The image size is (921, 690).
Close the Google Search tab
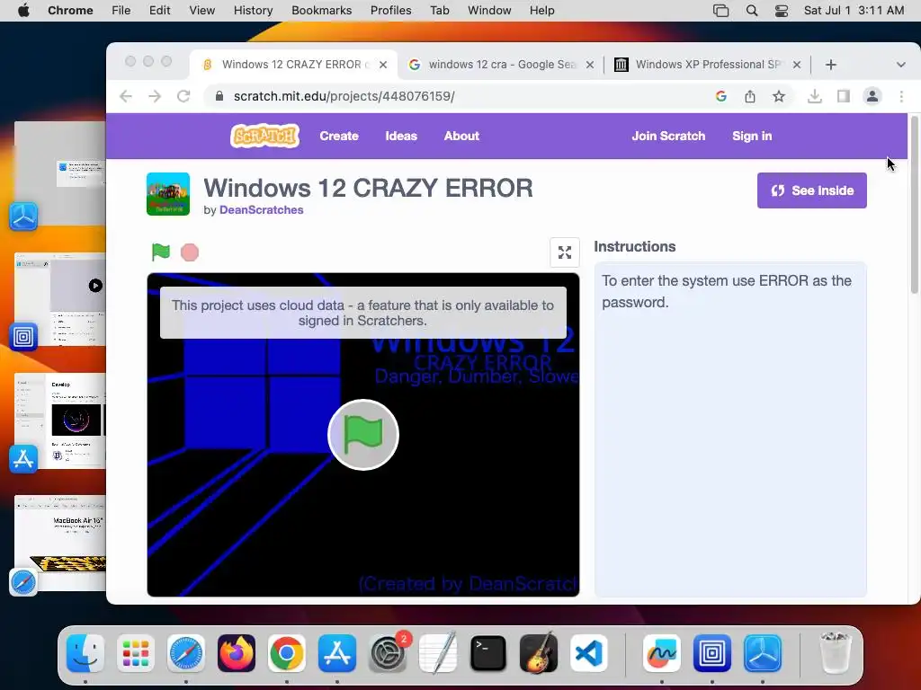click(x=590, y=65)
